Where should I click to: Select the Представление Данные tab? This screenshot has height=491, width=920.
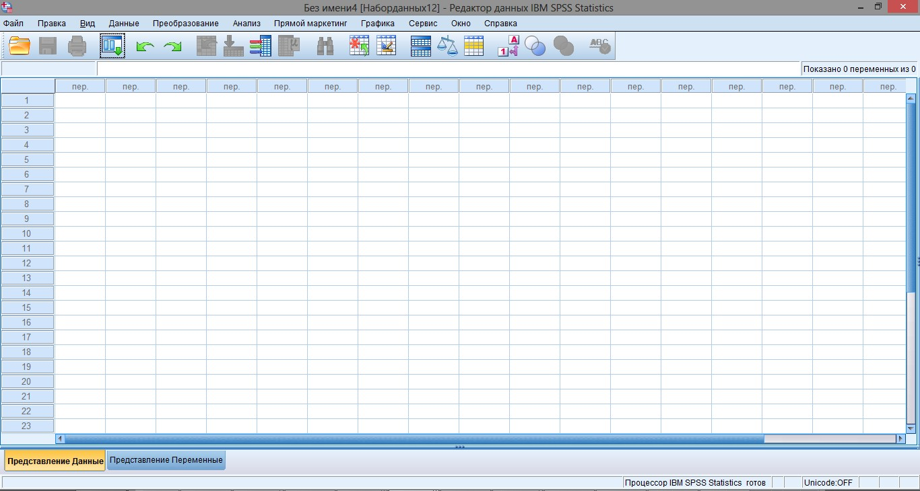click(x=55, y=461)
